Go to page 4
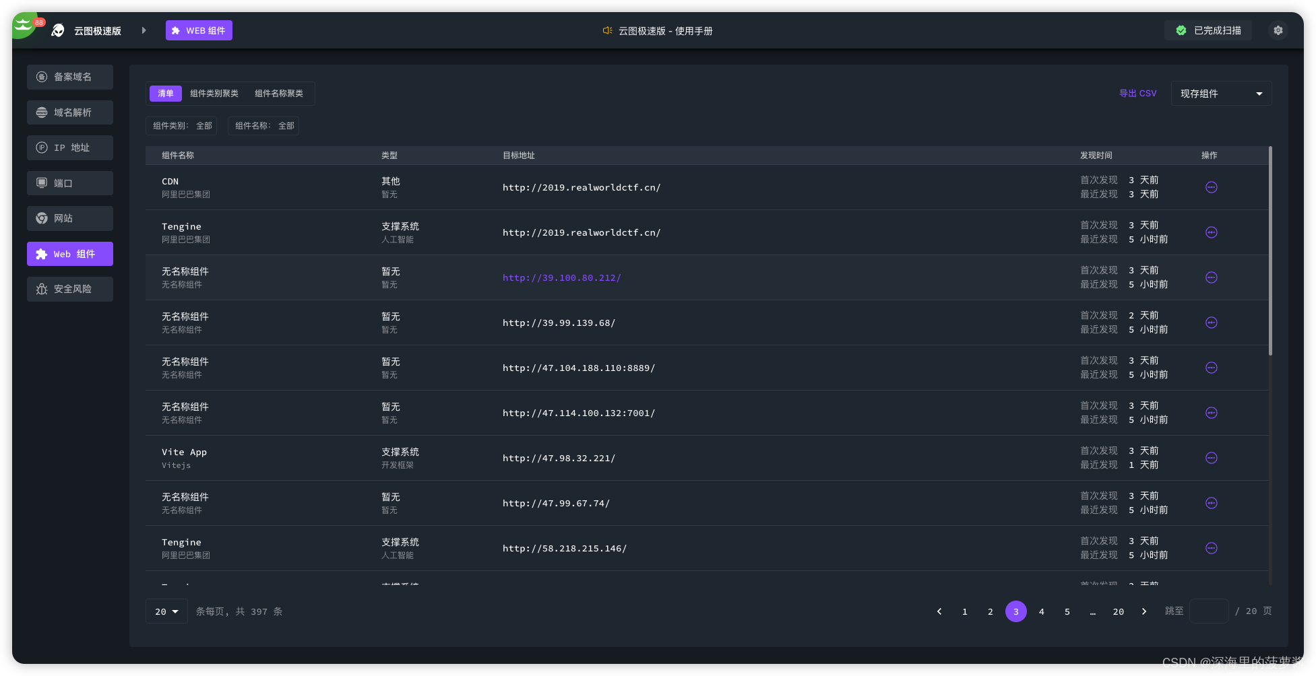 tap(1041, 611)
